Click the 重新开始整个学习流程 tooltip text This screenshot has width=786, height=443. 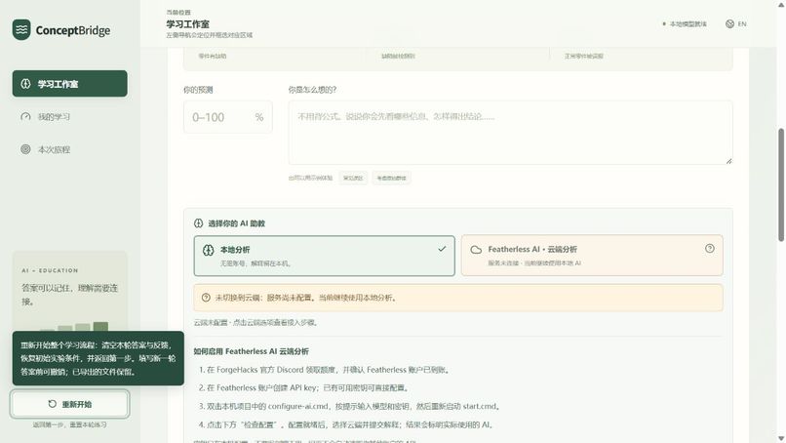(x=98, y=358)
